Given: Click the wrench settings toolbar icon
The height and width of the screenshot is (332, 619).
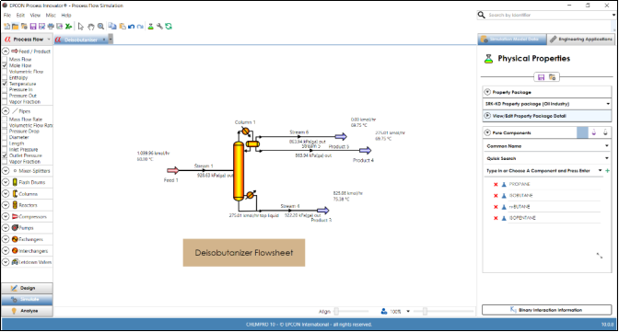Looking at the screenshot, I should 159,27.
